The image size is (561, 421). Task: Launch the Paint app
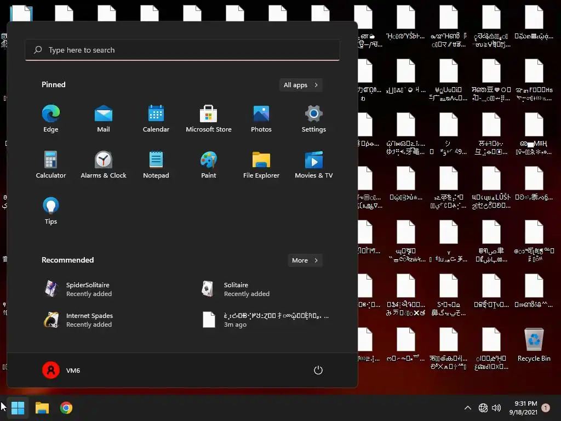pyautogui.click(x=209, y=165)
